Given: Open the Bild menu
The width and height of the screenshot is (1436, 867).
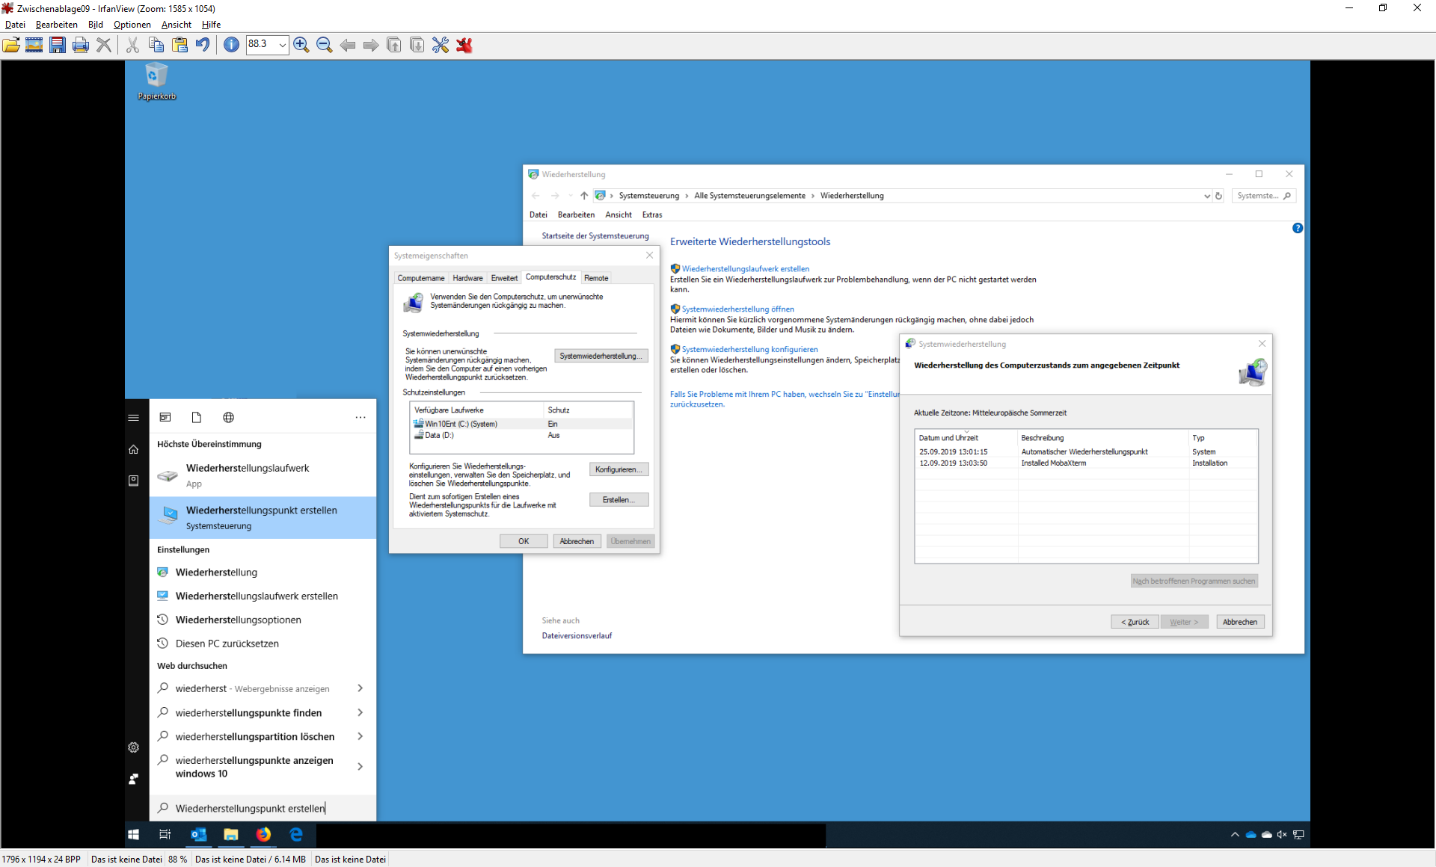Looking at the screenshot, I should 95,25.
